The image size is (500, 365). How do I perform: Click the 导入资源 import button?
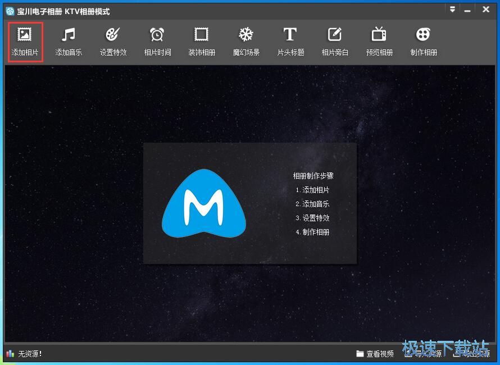coord(424,354)
